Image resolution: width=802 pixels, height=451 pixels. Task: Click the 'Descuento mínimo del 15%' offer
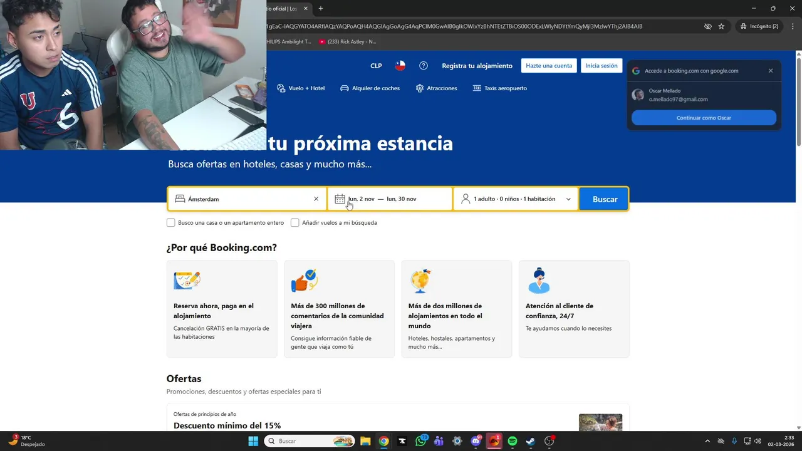click(227, 426)
